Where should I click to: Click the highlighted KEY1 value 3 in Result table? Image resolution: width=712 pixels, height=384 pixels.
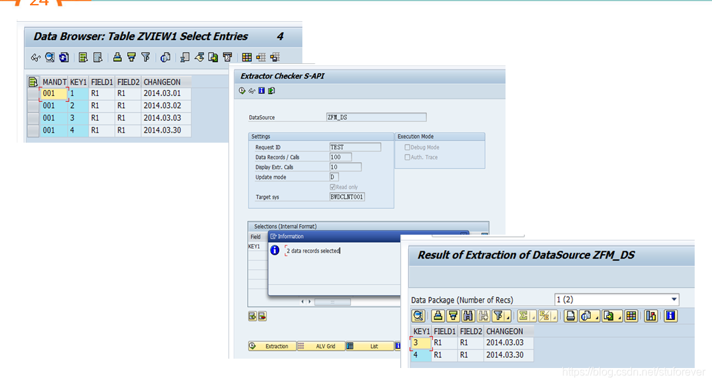pyautogui.click(x=421, y=343)
